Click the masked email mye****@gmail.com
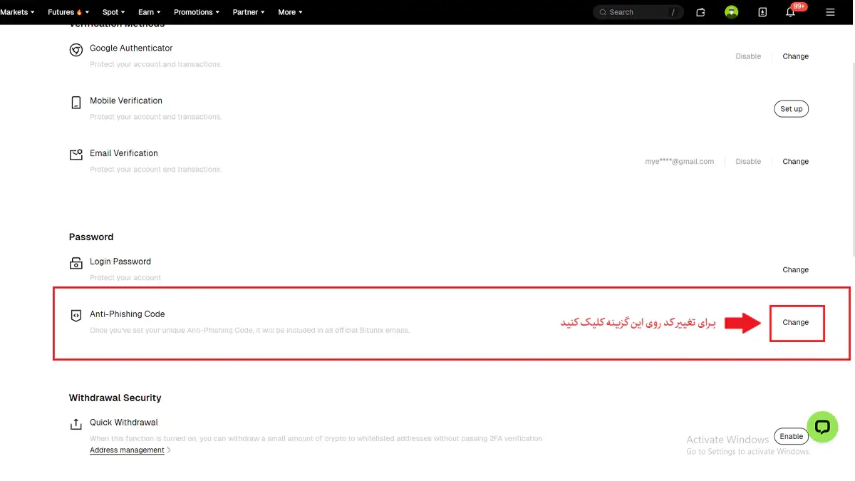 pos(680,162)
